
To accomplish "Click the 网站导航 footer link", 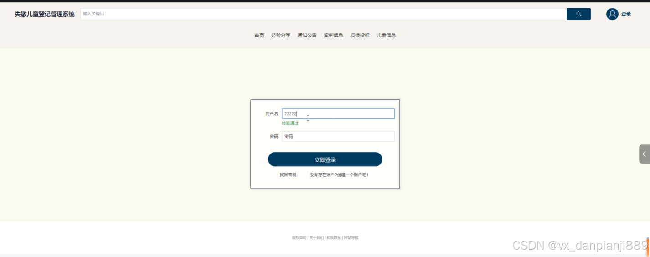I will 351,238.
